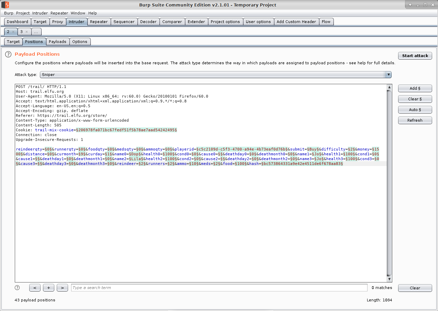
Task: Click the hash value at the body's end
Action: coord(302,164)
